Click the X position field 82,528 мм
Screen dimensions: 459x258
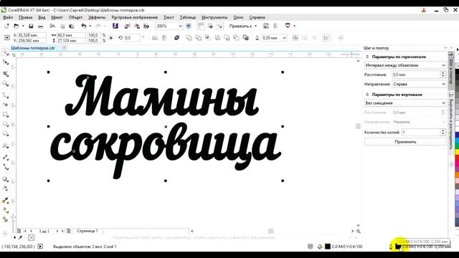32,35
